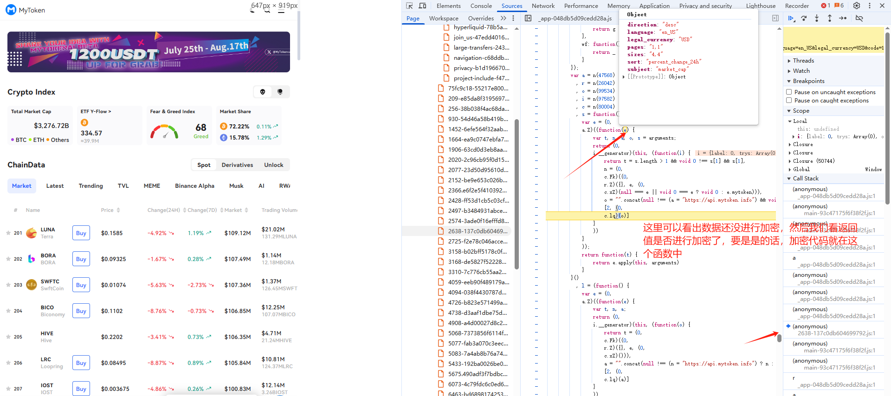Step into next function call
The width and height of the screenshot is (891, 396).
(817, 18)
